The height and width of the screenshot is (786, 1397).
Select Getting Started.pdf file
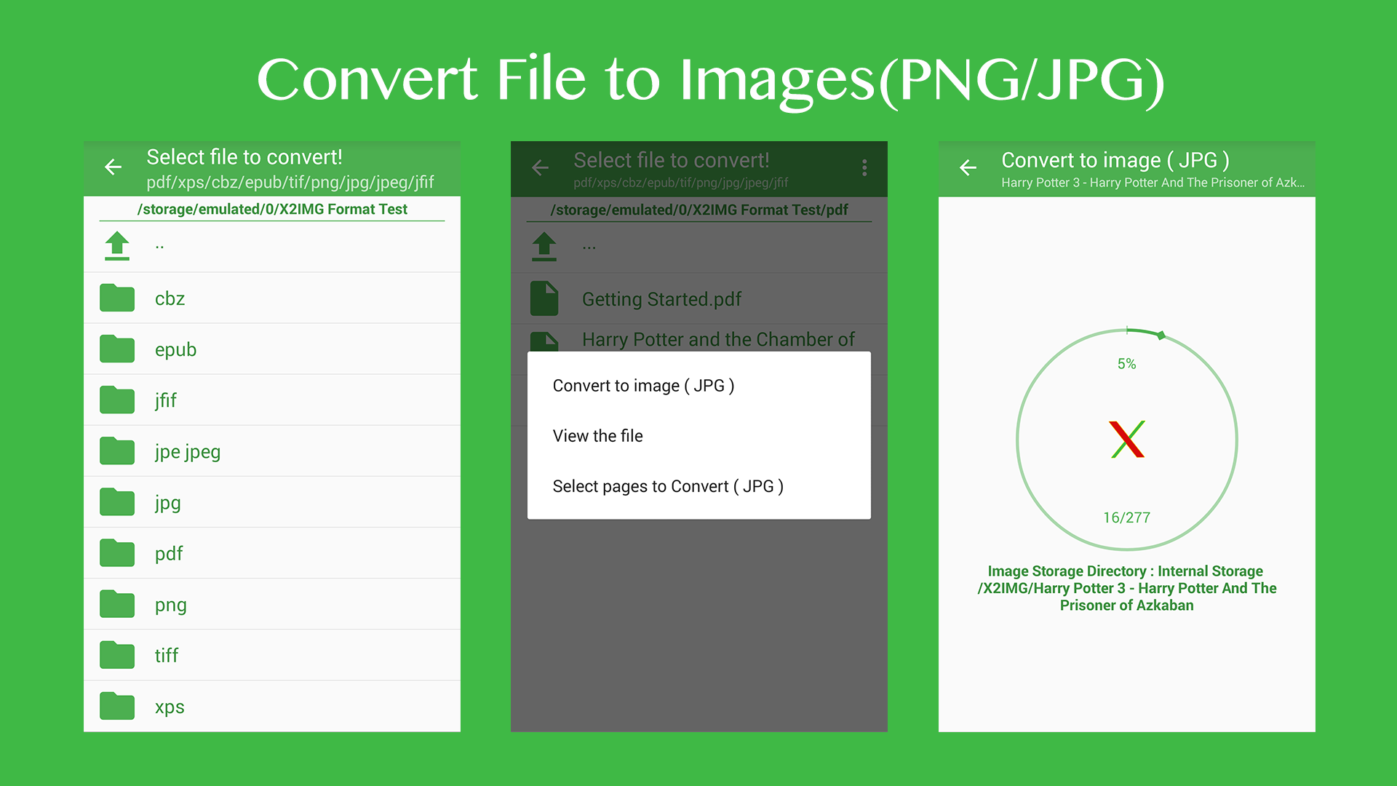661,299
